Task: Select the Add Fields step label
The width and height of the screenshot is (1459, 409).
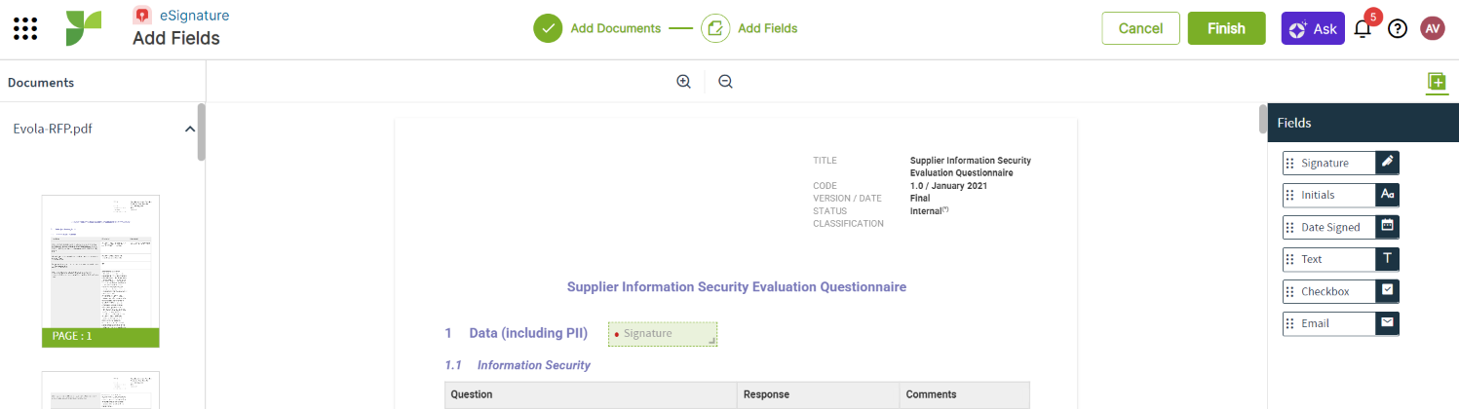Action: 767,28
